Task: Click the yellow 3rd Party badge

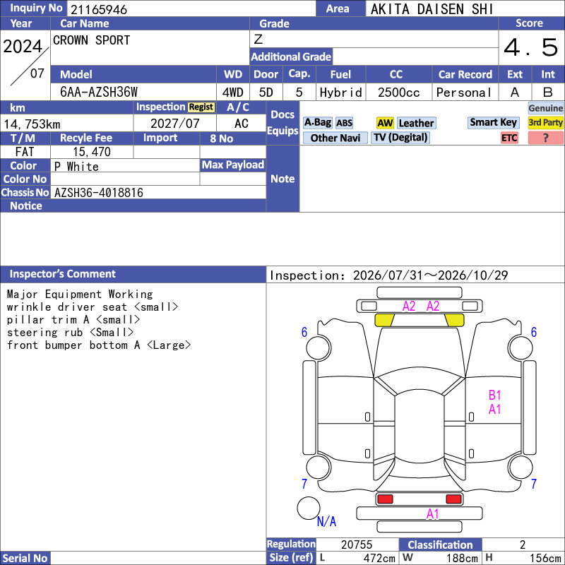Action: [x=545, y=122]
